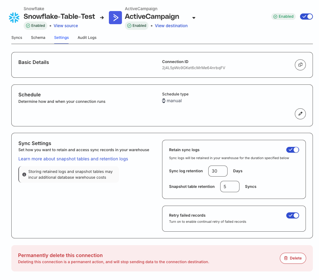Click the Enabled badge under Snowflake-Table-Test
Viewport: 319px width, 280px height.
35,26
